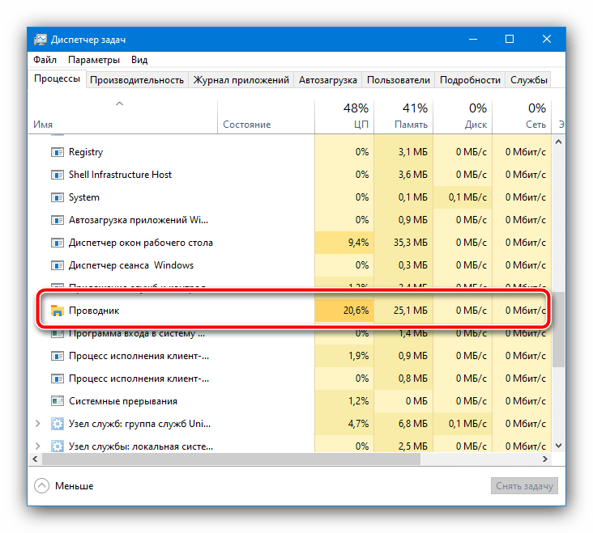Click the Диспетчер задач title bar icon

pos(40,40)
